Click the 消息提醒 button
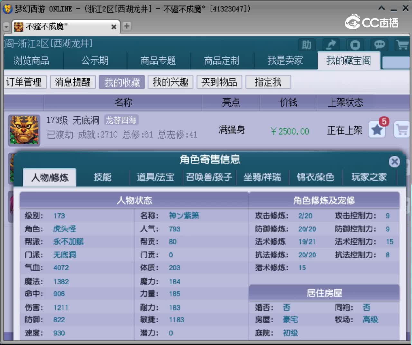The image size is (412, 345). [73, 82]
